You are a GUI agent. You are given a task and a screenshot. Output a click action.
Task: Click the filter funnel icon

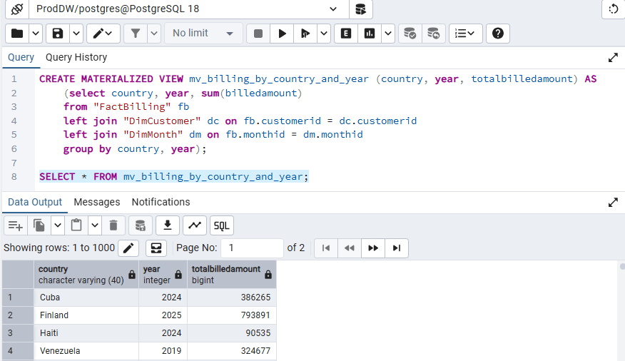136,34
